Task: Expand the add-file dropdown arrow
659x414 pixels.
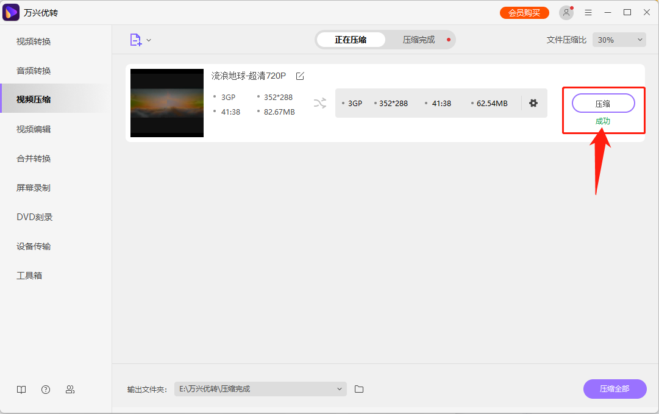Action: tap(148, 39)
